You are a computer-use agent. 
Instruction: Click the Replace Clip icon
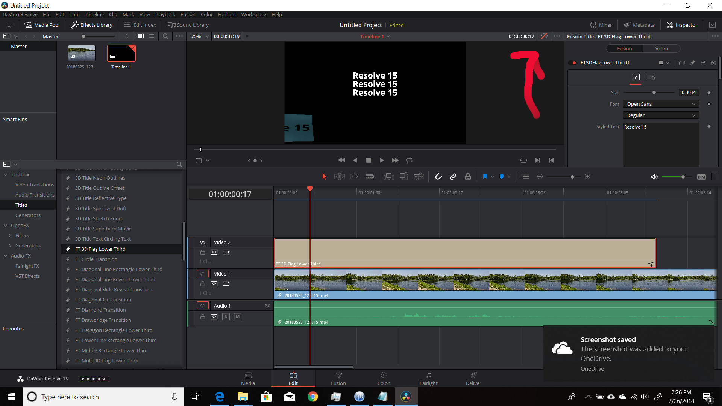419,177
